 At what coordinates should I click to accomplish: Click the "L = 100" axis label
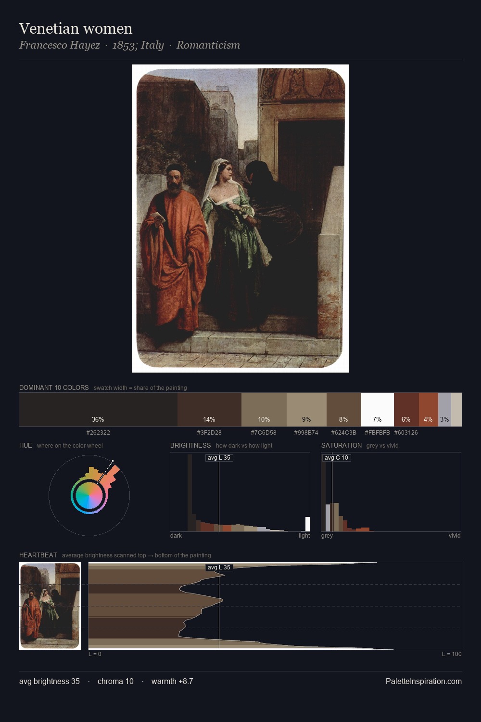452,654
